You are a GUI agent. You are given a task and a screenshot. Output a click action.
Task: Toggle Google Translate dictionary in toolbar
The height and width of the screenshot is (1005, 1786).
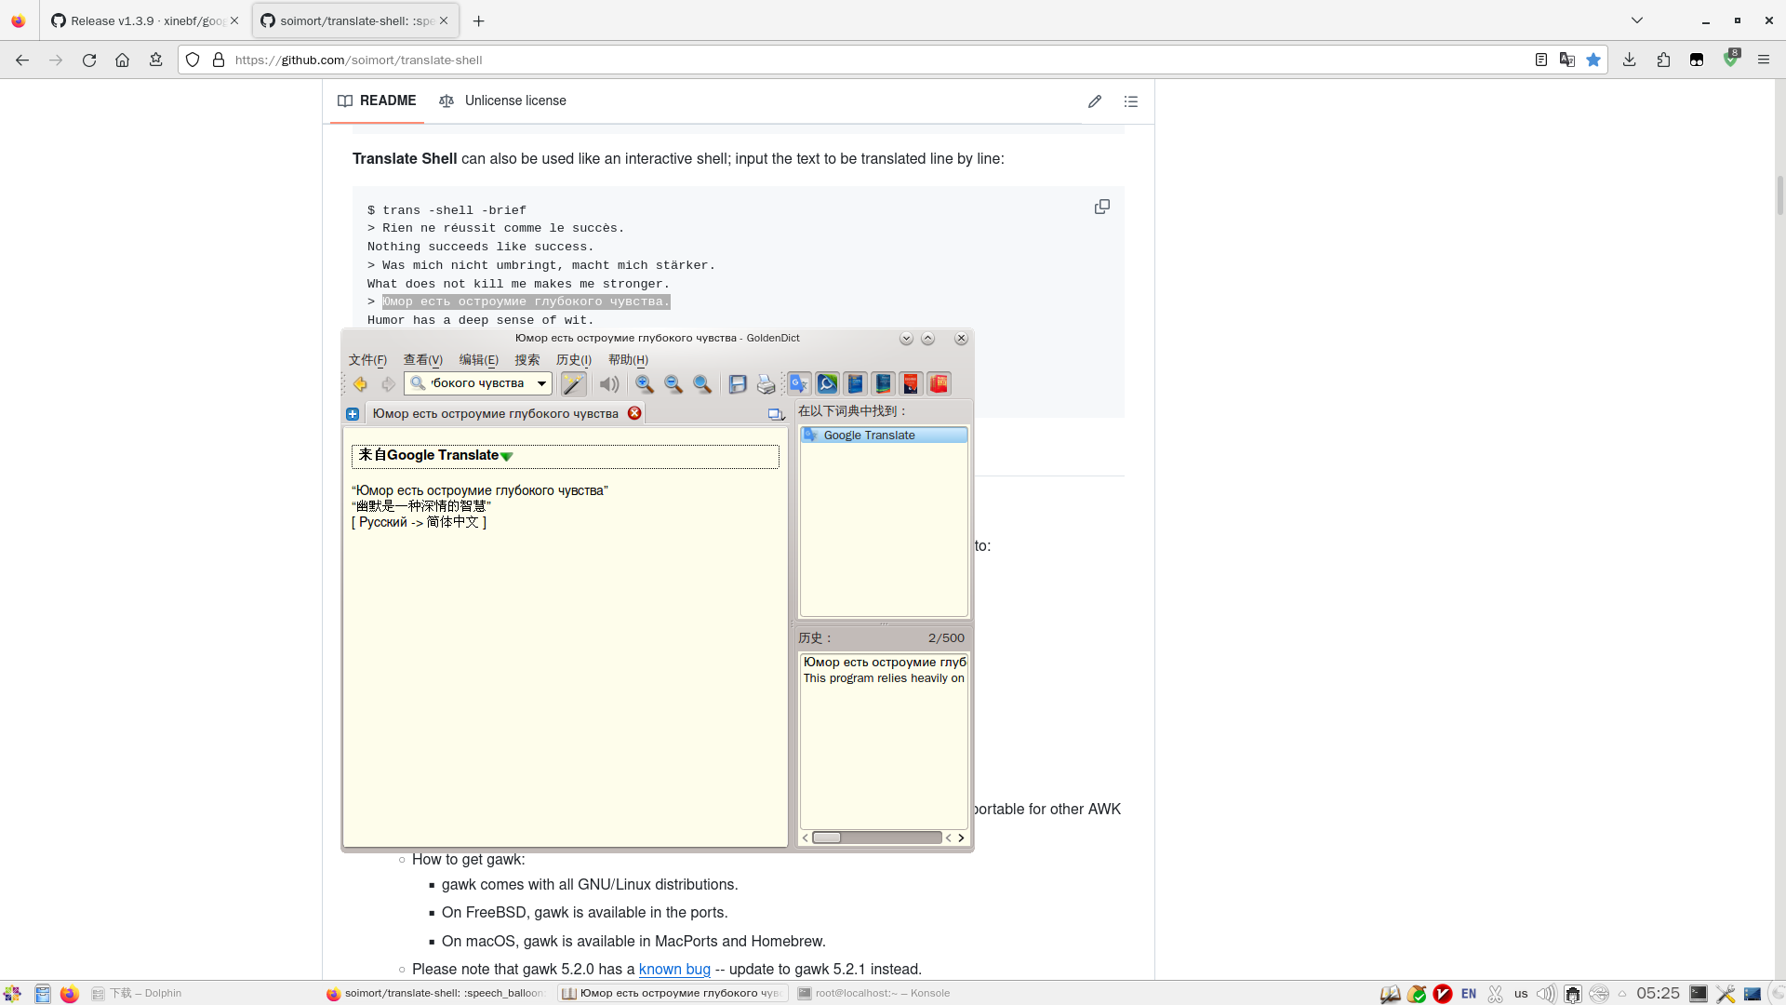799,384
